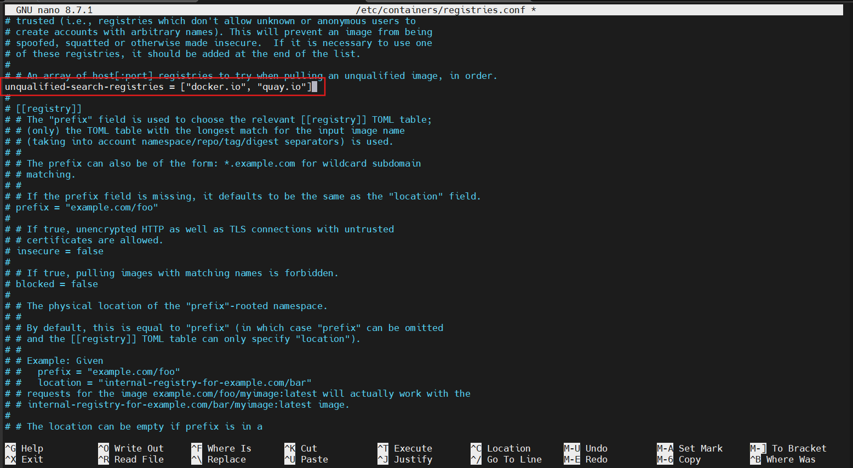Click the ^X Exit shortcut
853x468 pixels.
24,459
